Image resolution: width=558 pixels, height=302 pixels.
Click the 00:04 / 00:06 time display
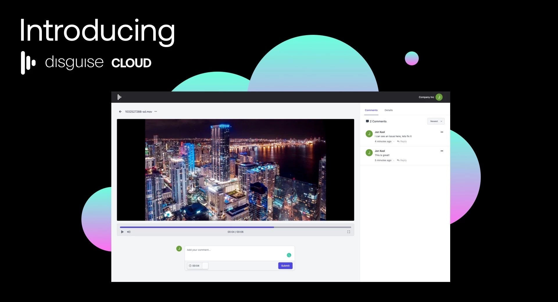[235, 232]
